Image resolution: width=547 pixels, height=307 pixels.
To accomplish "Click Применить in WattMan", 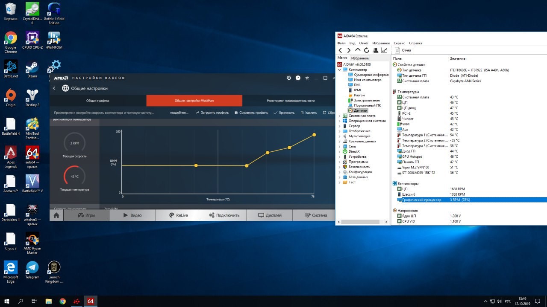I will (284, 113).
